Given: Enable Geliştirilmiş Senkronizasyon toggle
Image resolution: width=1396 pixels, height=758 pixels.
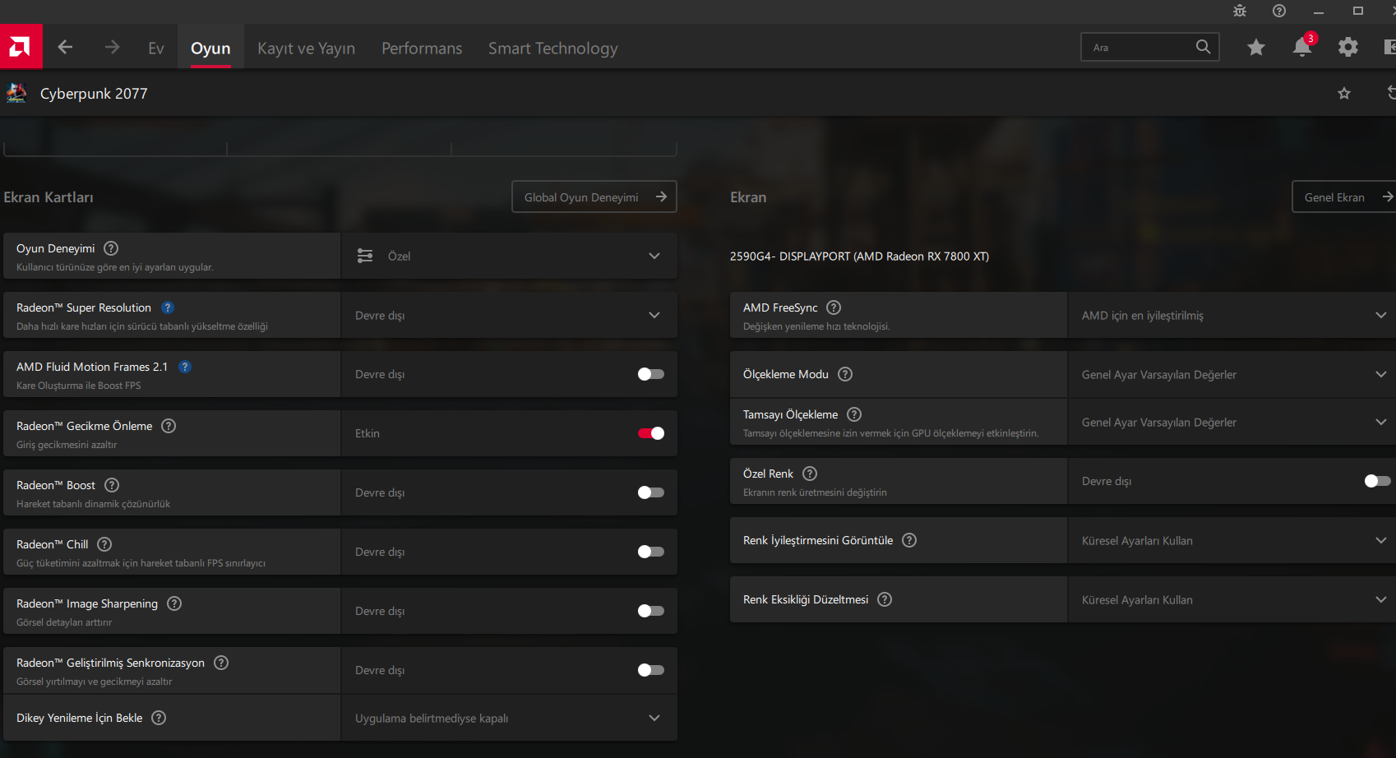Looking at the screenshot, I should click(x=651, y=670).
